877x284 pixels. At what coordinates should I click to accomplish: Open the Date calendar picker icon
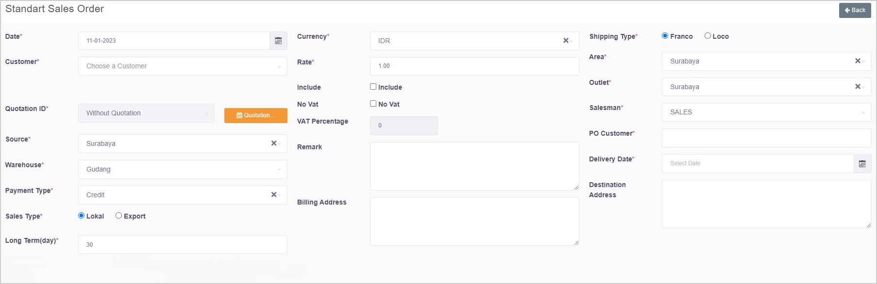coord(278,41)
